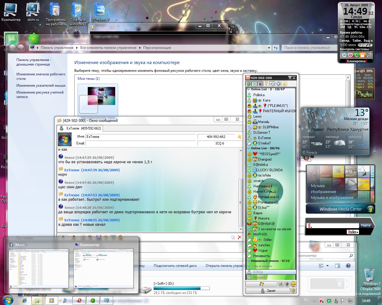The width and height of the screenshot is (382, 305).
Task: Open the status menu button Занят
Action: (268, 291)
